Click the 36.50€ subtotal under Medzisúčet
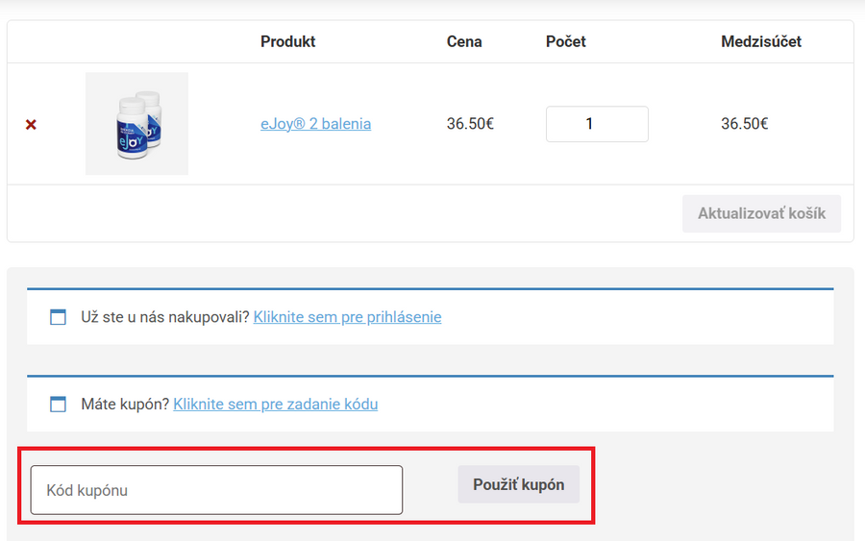Viewport: 865px width, 541px height. 744,124
